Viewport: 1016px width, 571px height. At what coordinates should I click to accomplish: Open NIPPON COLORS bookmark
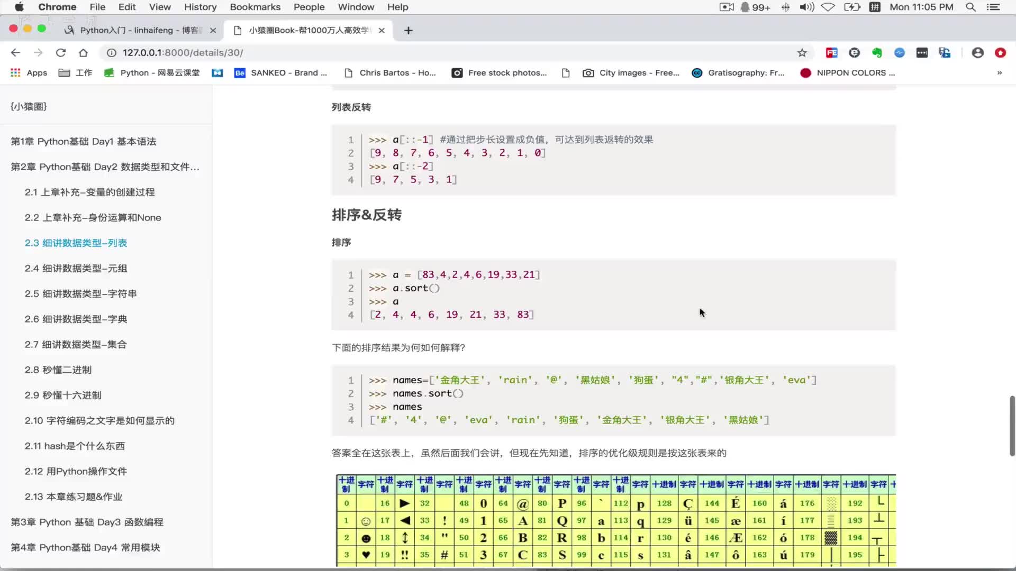coord(848,72)
